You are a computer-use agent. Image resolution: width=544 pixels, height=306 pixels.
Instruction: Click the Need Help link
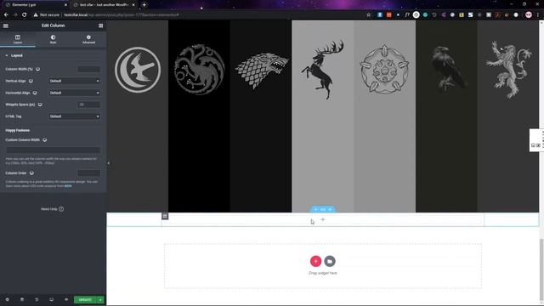pos(53,209)
